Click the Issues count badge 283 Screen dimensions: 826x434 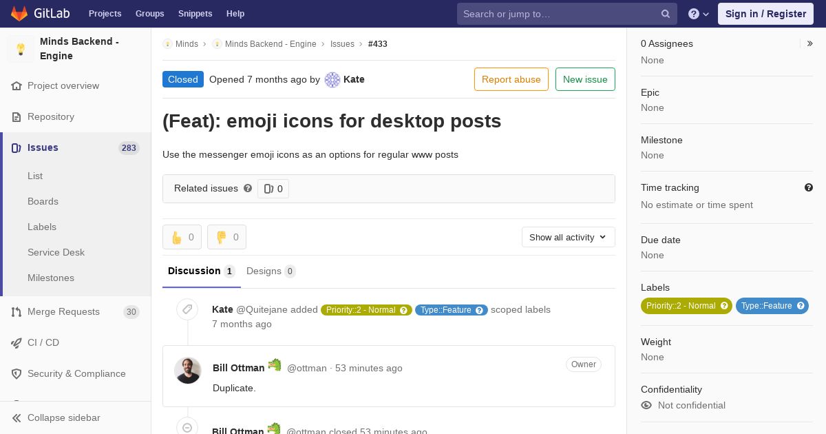click(x=129, y=148)
